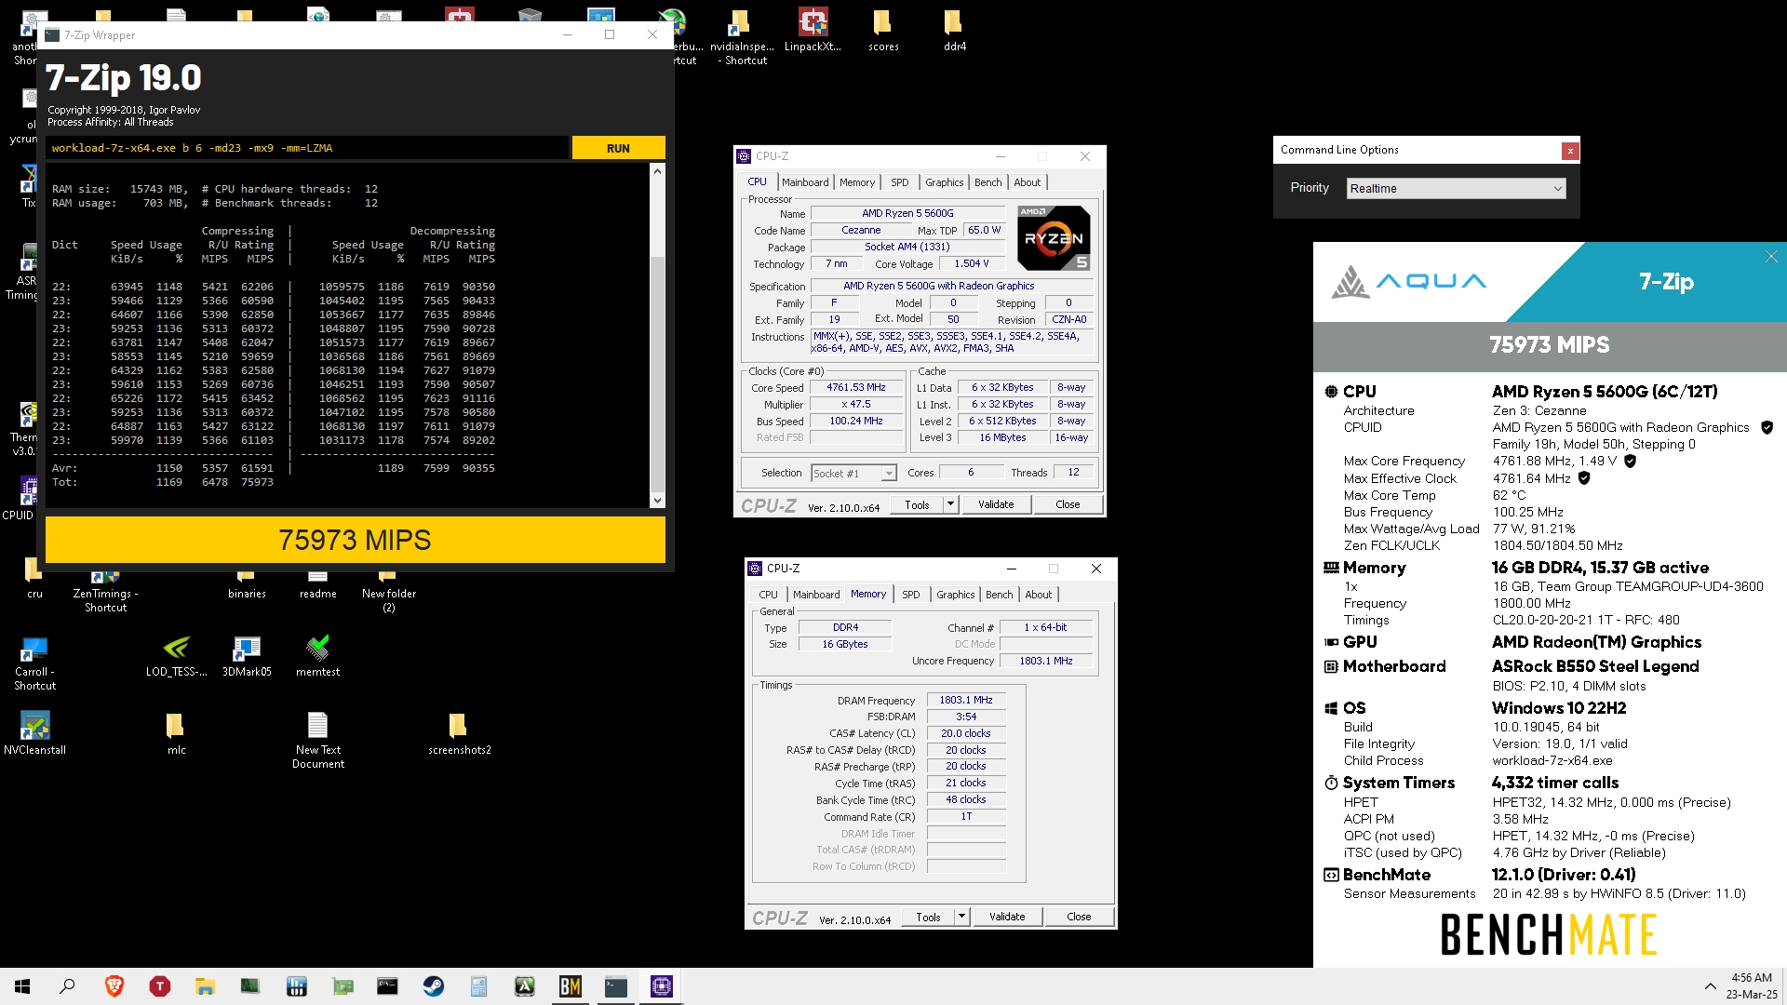Click Tools button in lower CPU-Z window

pos(928,917)
